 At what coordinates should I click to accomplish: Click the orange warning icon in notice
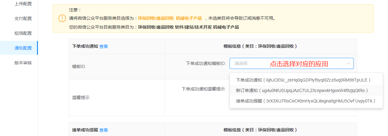(62, 18)
